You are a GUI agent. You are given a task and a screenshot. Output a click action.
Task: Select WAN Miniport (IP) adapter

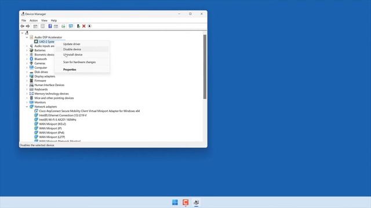coord(50,128)
